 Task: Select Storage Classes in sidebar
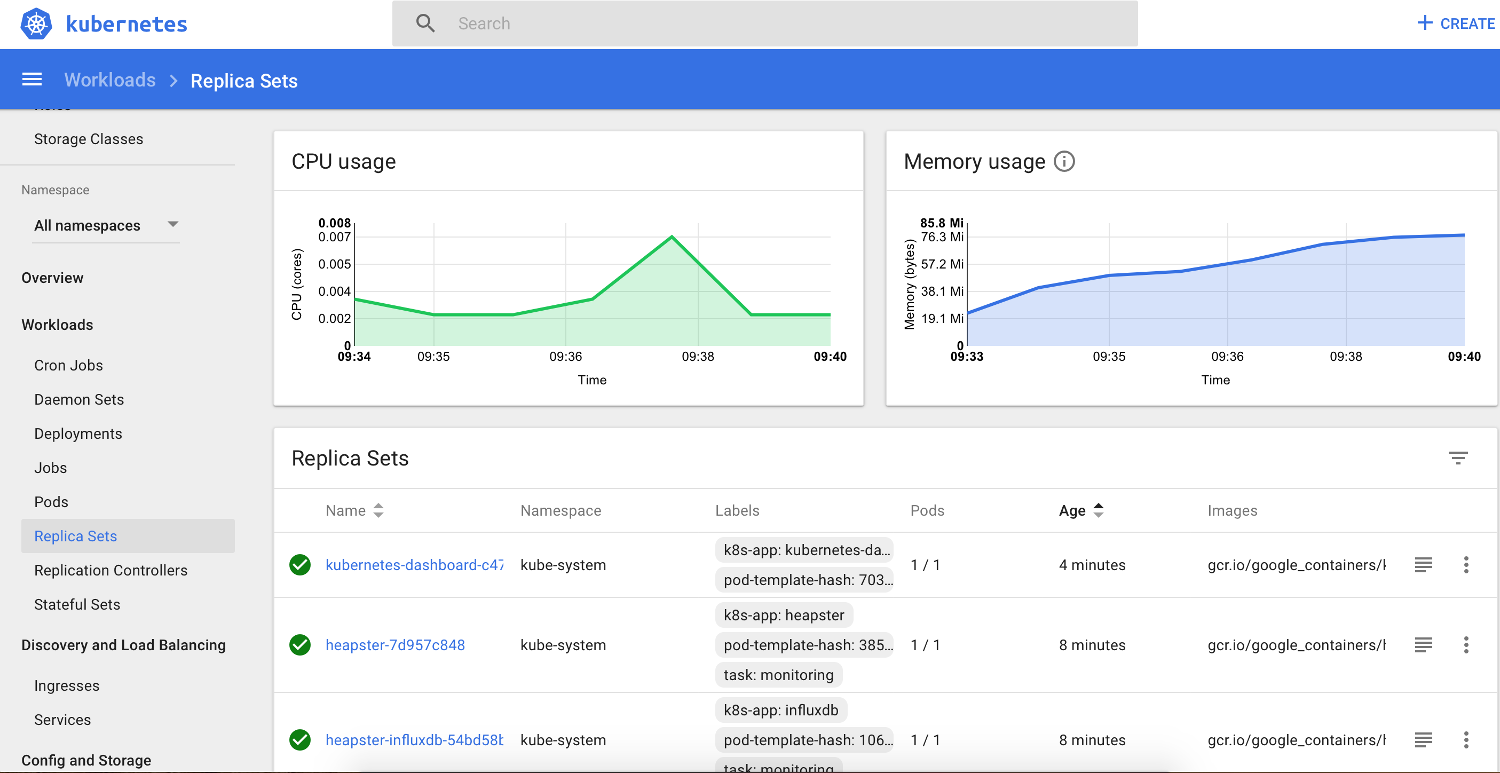89,139
